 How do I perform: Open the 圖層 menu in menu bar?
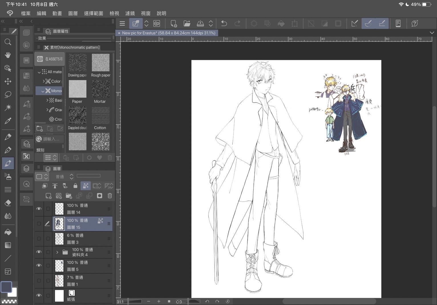click(73, 13)
